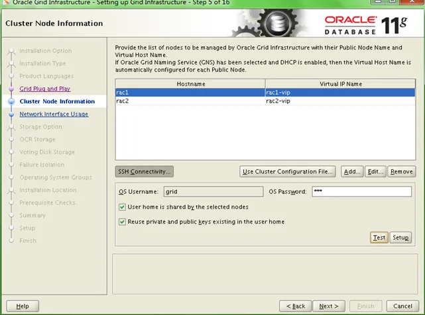
Task: Open Use Cluster Configuration File dialog
Action: 287,171
